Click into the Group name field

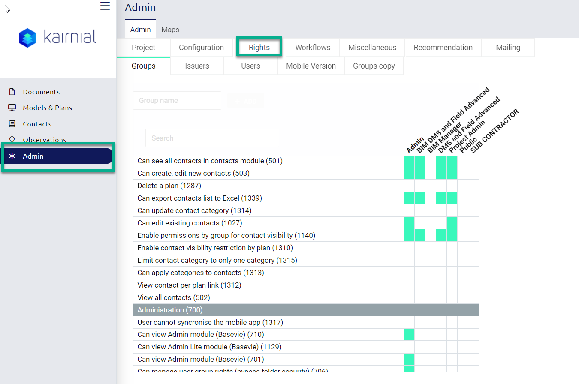tap(177, 101)
